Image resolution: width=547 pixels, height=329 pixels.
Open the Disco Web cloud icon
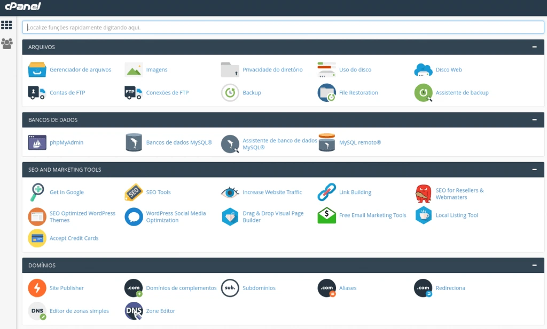(x=423, y=70)
